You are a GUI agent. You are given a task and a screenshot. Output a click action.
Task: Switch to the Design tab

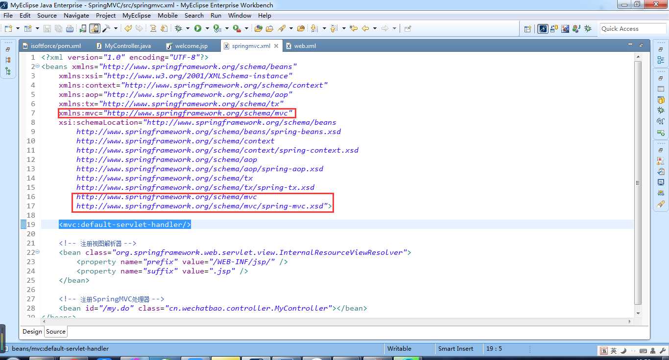pyautogui.click(x=32, y=332)
